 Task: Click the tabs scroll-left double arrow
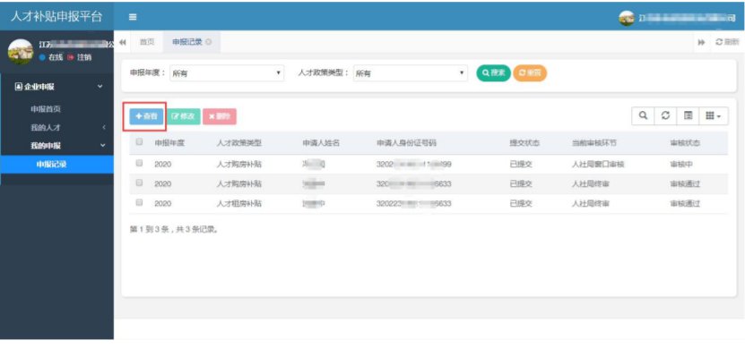pos(123,42)
